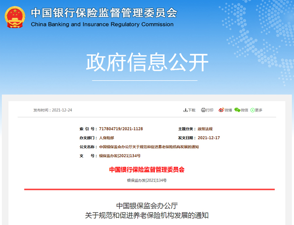Click the 更多 more-sharing label
Viewport: 294px width, 225px height.
click(259, 110)
